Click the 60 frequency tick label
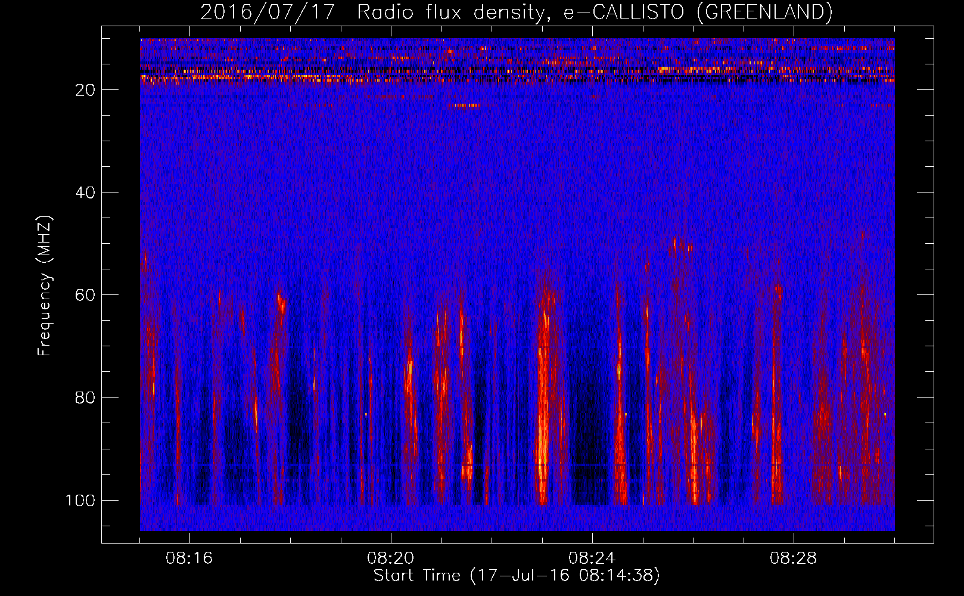 click(85, 295)
